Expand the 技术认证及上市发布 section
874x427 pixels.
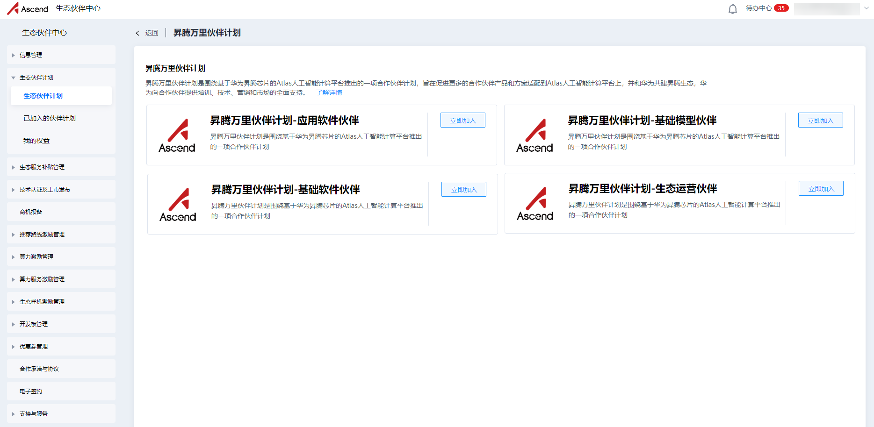tap(61, 189)
